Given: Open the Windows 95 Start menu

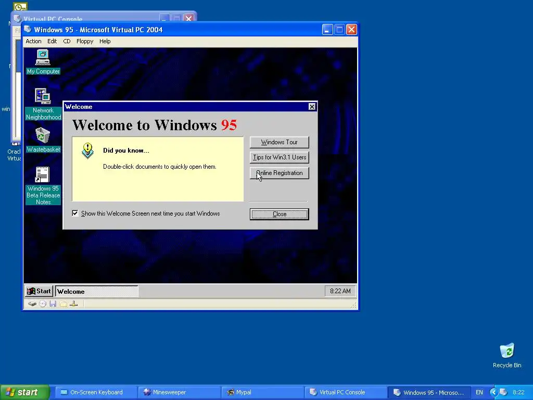Looking at the screenshot, I should 39,291.
